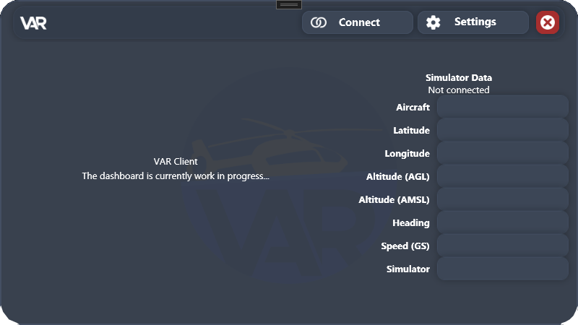Close the VAR client with the red X
The width and height of the screenshot is (578, 325).
pyautogui.click(x=548, y=22)
